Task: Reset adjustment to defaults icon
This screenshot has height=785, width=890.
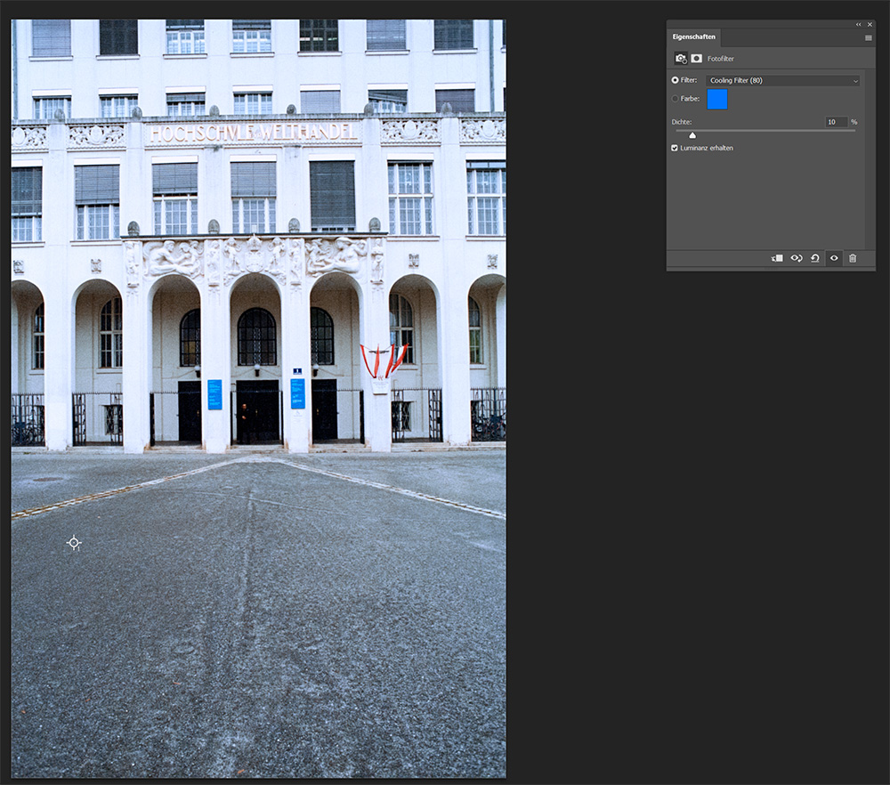Action: (815, 258)
